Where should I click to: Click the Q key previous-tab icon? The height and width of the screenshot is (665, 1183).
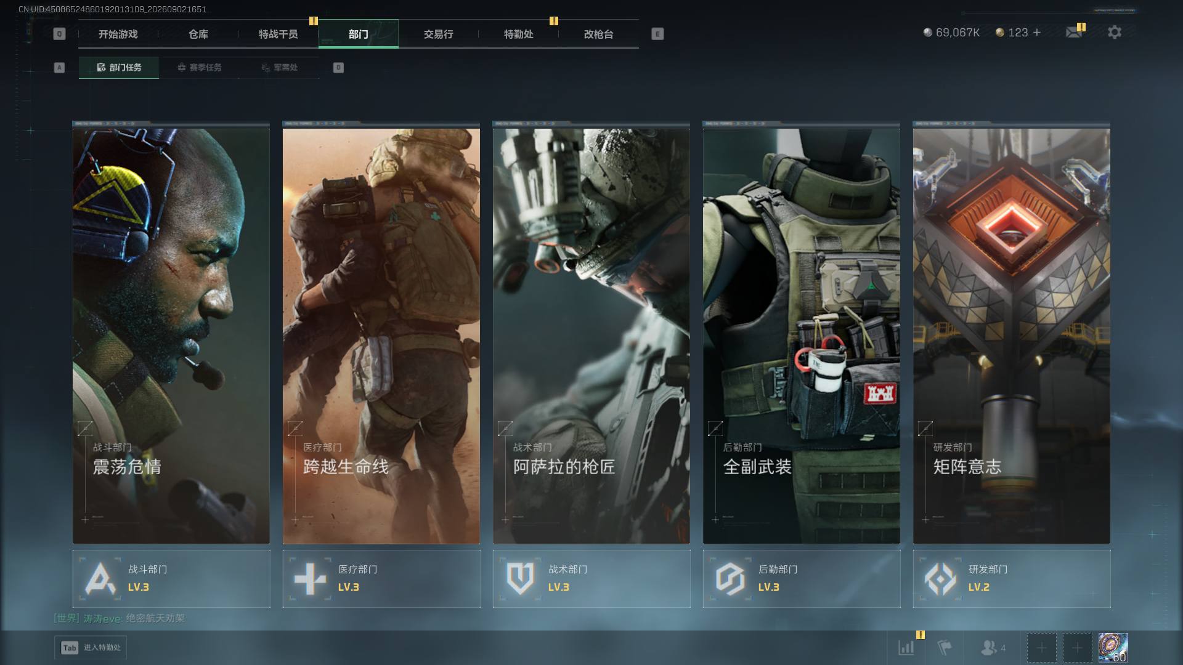(59, 34)
